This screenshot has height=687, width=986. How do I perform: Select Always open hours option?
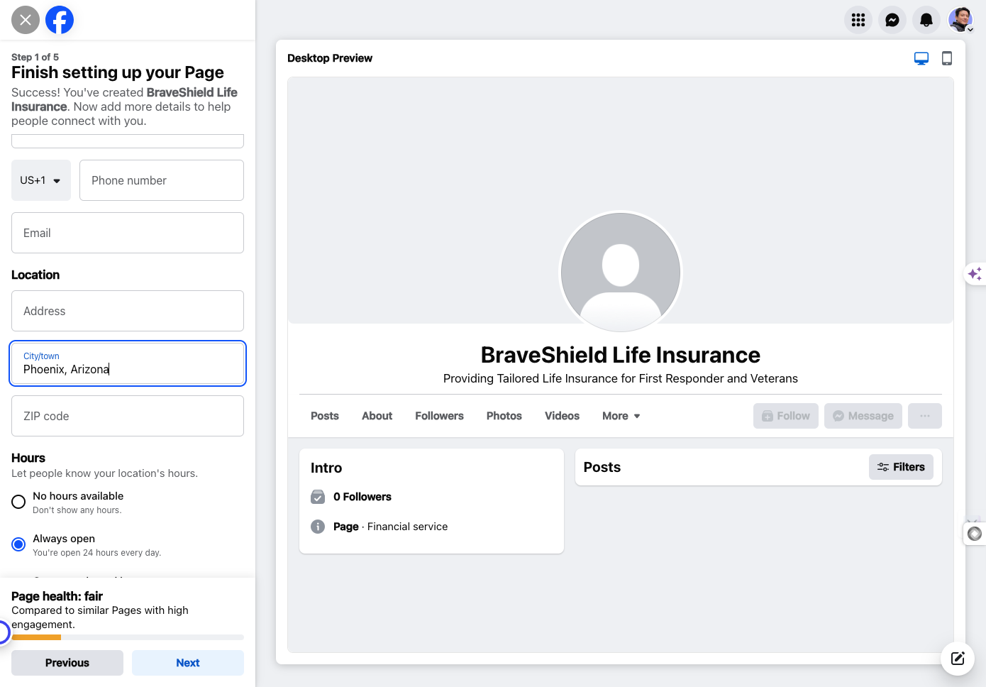(x=18, y=544)
